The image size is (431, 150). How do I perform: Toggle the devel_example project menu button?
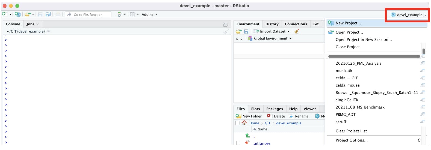coord(409,15)
